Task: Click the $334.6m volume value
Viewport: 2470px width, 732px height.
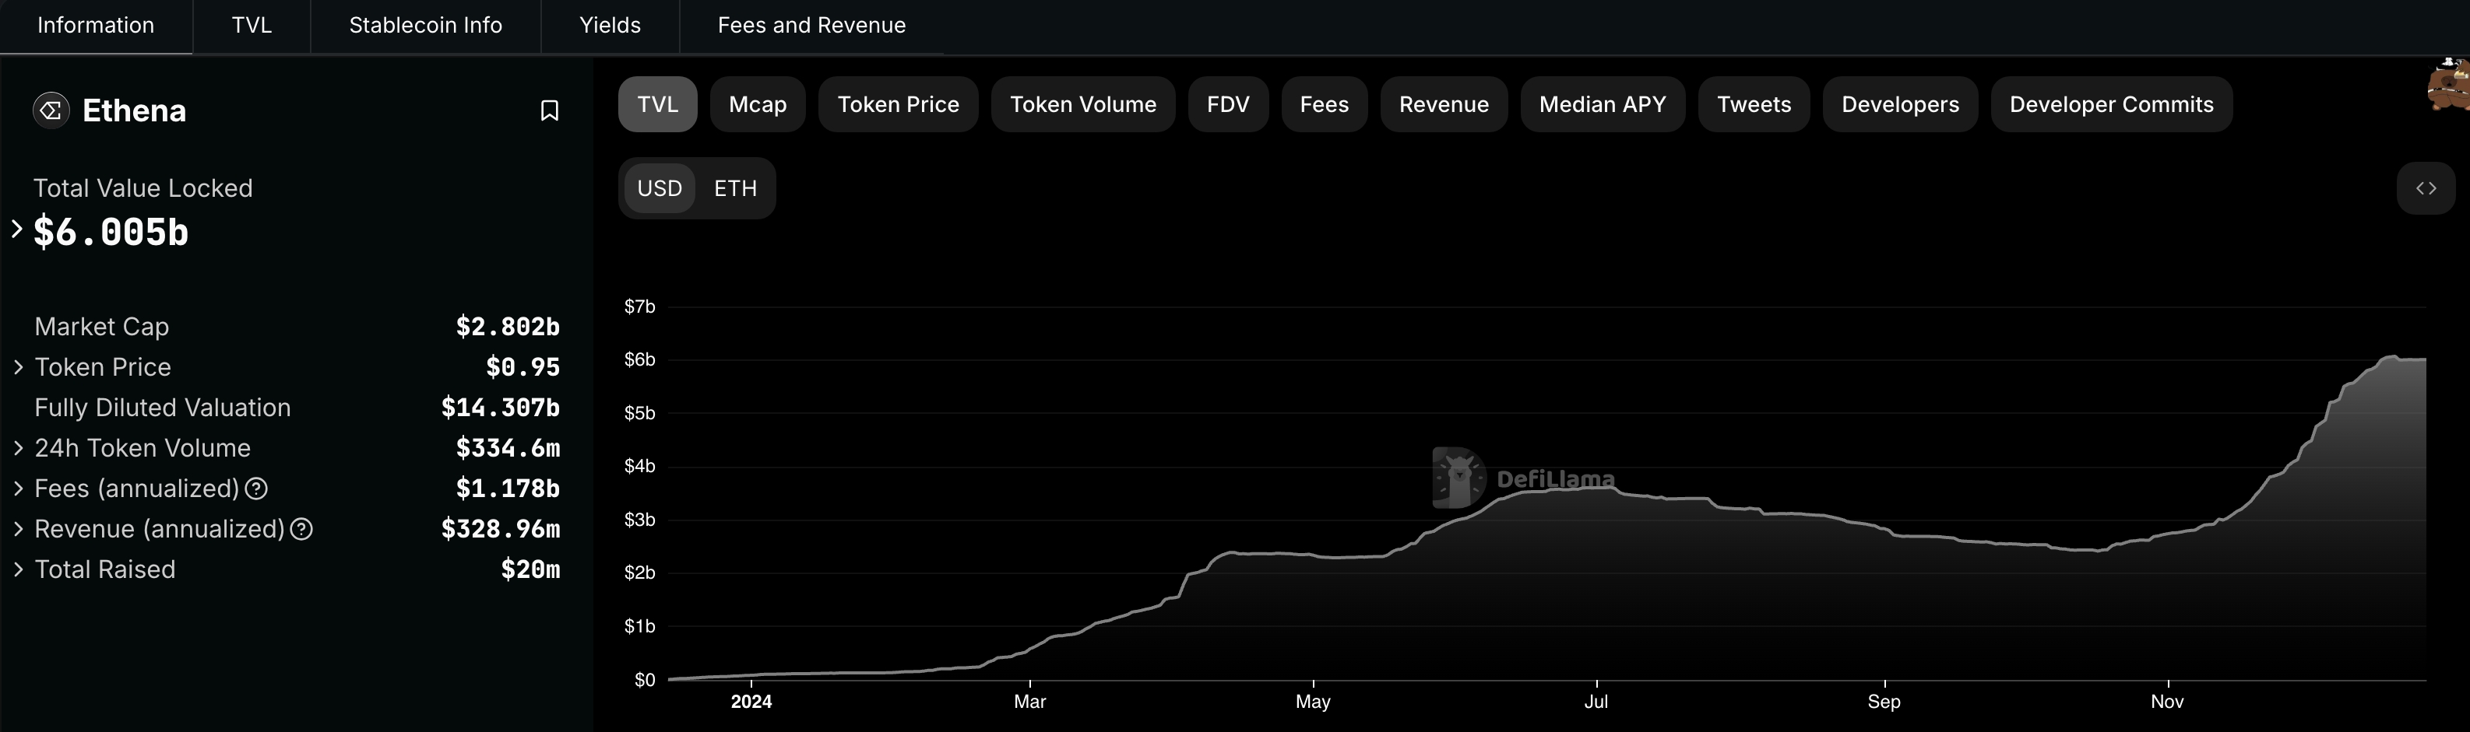Action: [508, 447]
